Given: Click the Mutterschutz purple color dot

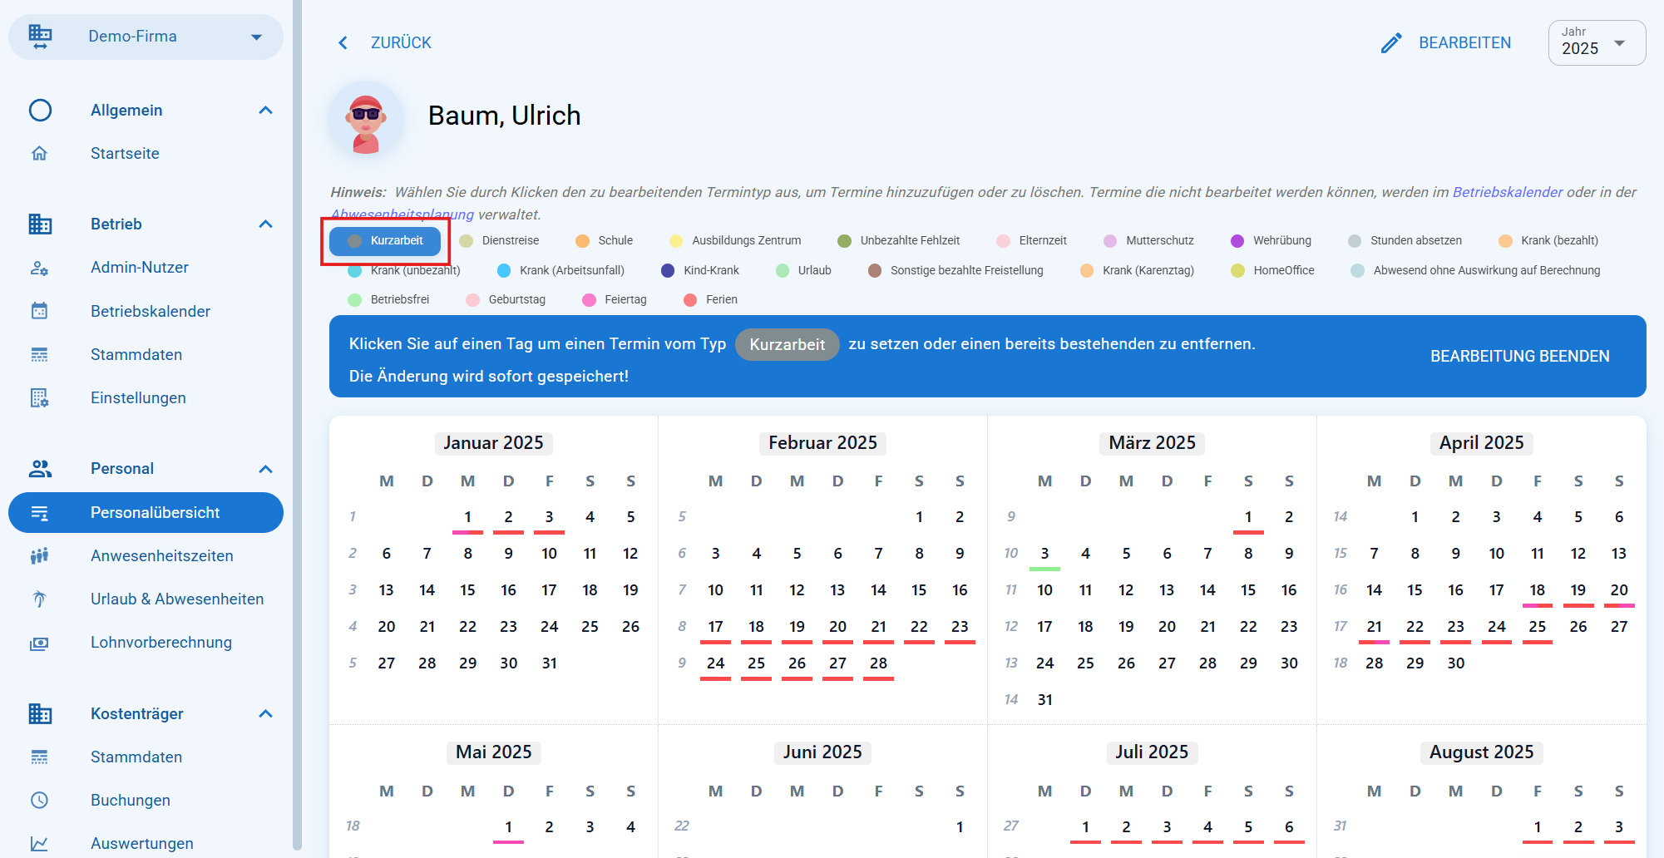Looking at the screenshot, I should pos(1110,241).
